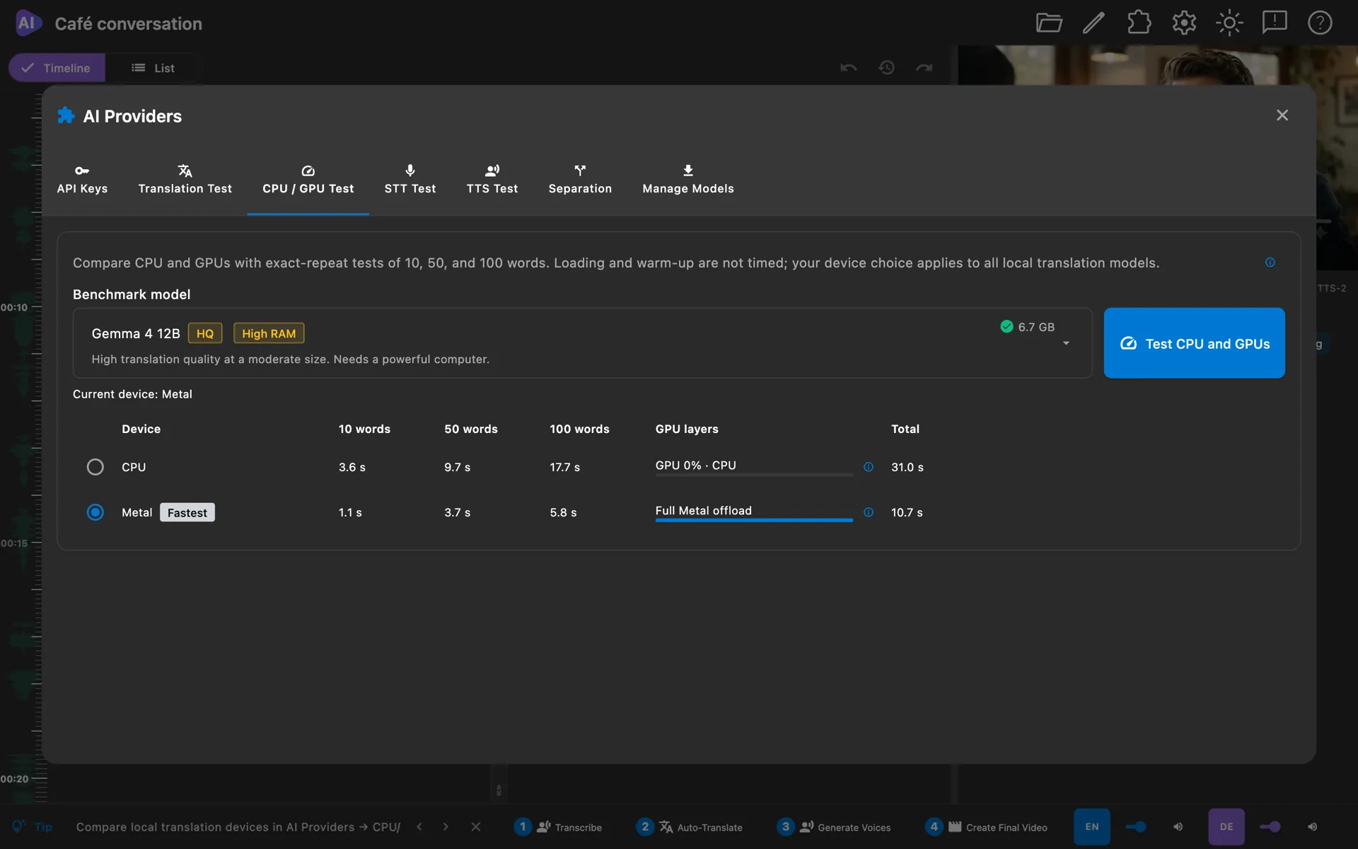
Task: Open the Manage Models tab
Action: [688, 180]
